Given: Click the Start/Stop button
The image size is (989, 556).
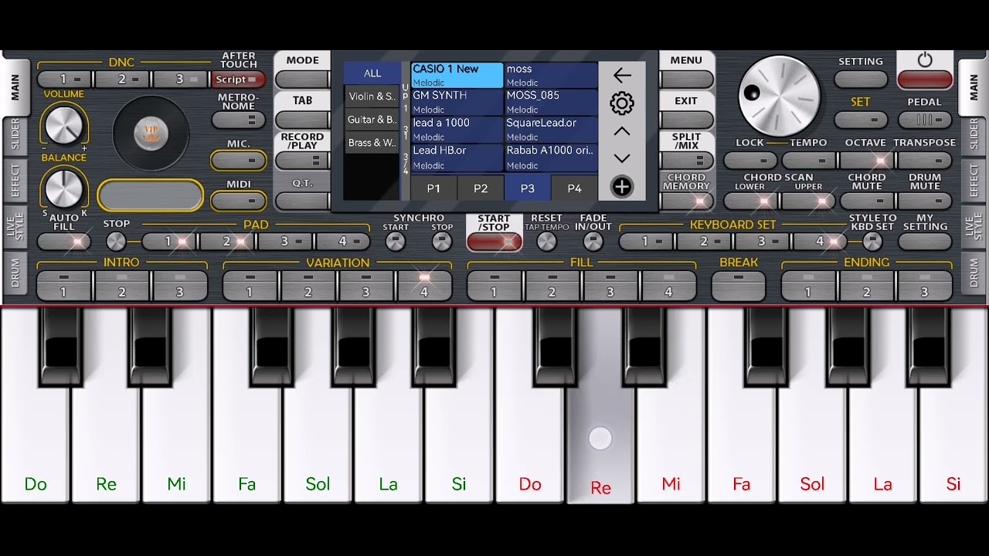Looking at the screenshot, I should [x=494, y=242].
